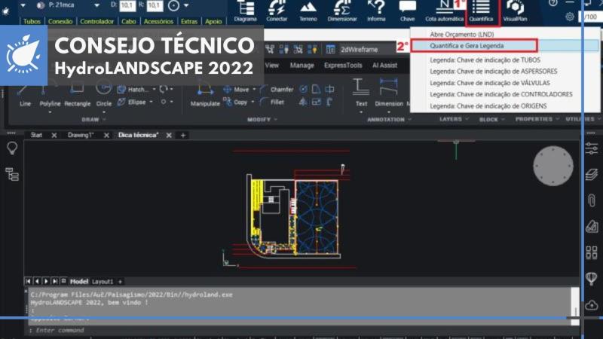
Task: Click the Ellipse tool
Action: [132, 102]
